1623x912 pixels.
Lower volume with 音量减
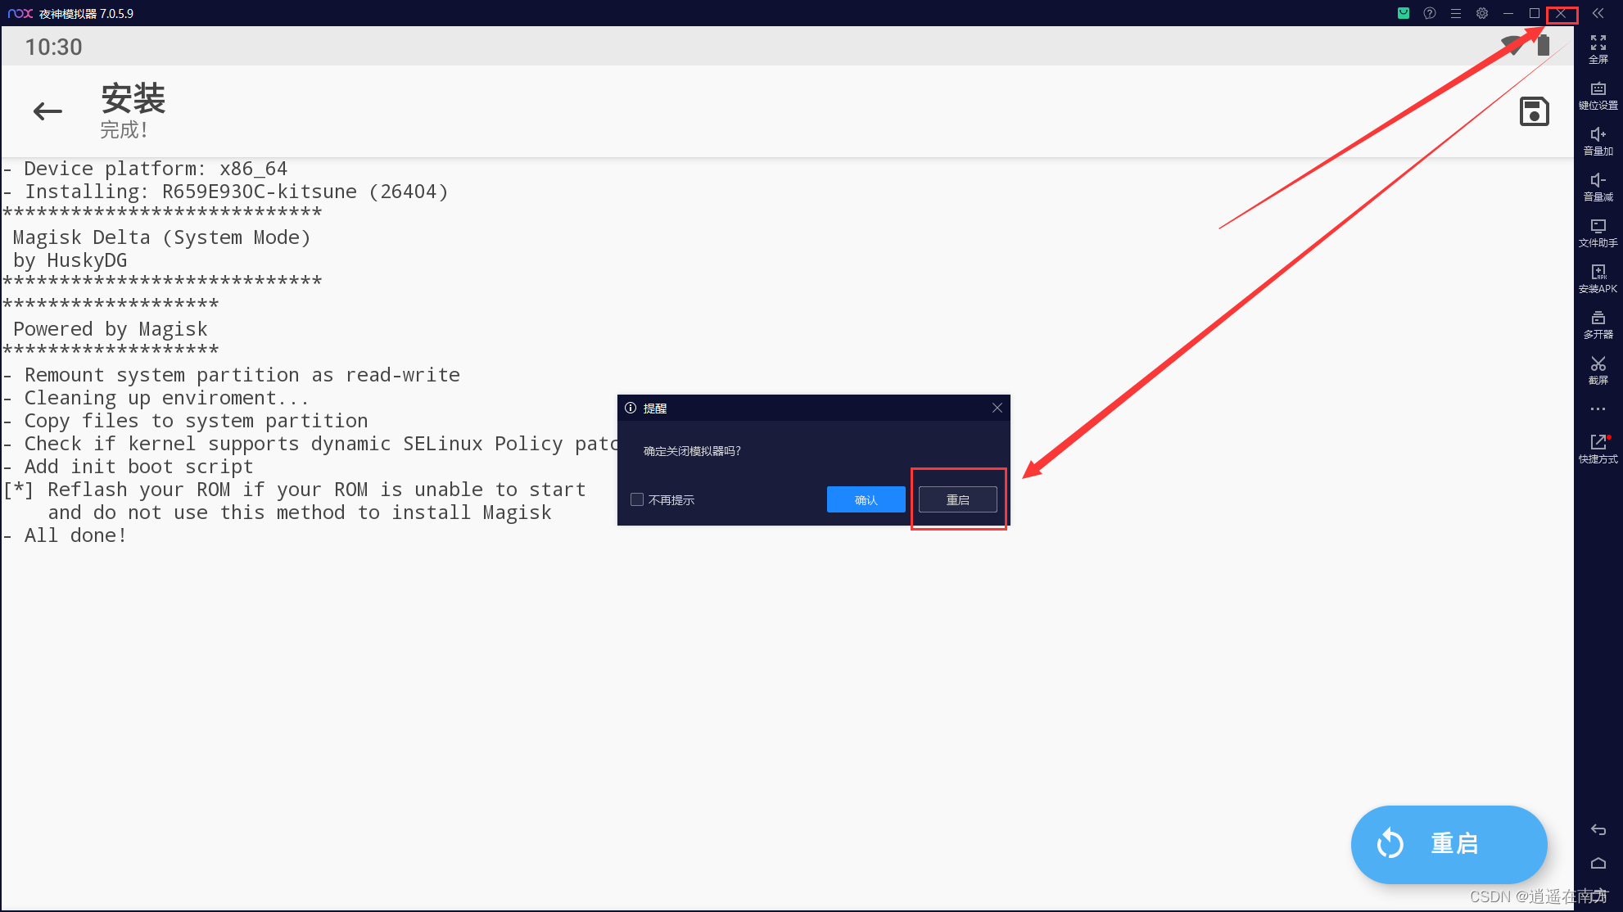[x=1598, y=187]
